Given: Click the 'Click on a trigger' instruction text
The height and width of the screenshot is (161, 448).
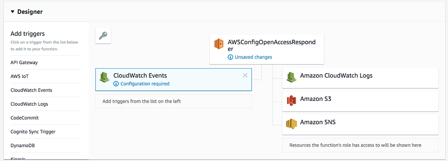Looking at the screenshot, I should tap(44, 45).
